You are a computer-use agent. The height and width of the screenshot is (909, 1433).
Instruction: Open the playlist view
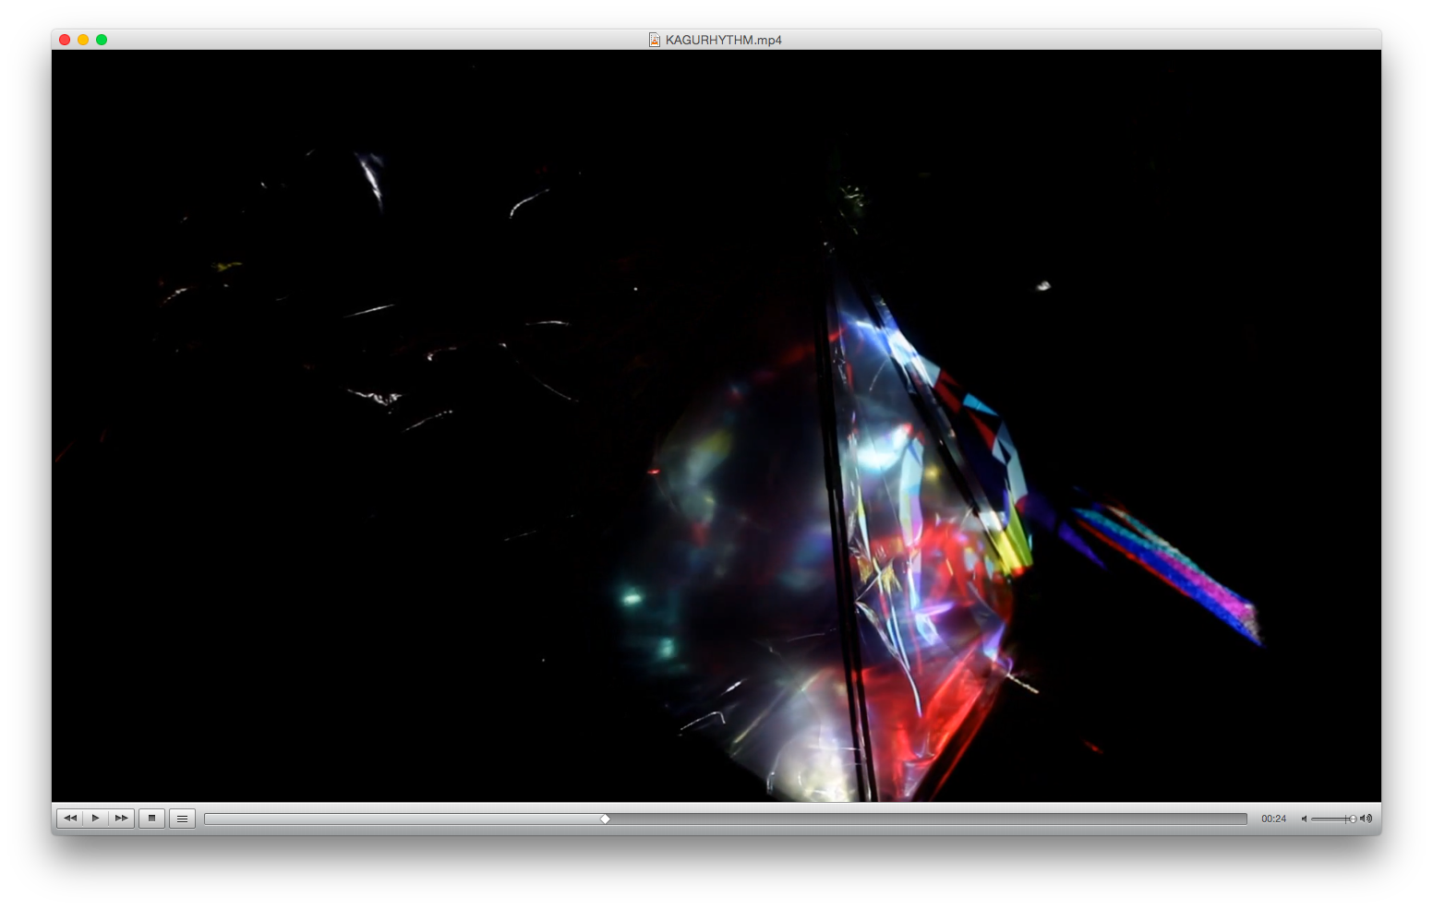click(183, 819)
